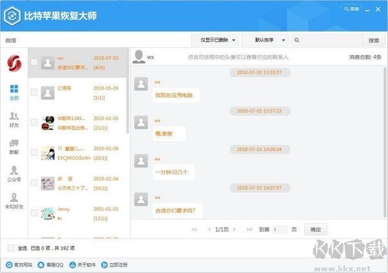This screenshot has width=388, height=273.
Task: Go to next page arrow
Action: (x=235, y=230)
